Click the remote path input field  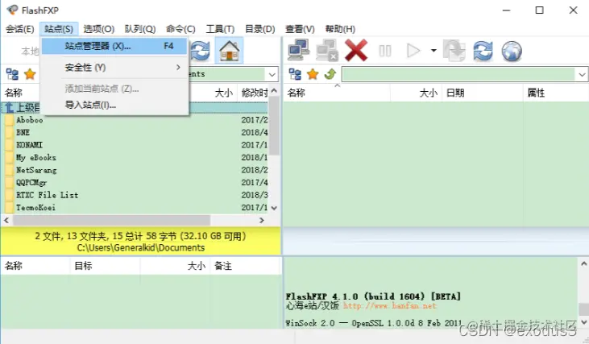tap(458, 74)
